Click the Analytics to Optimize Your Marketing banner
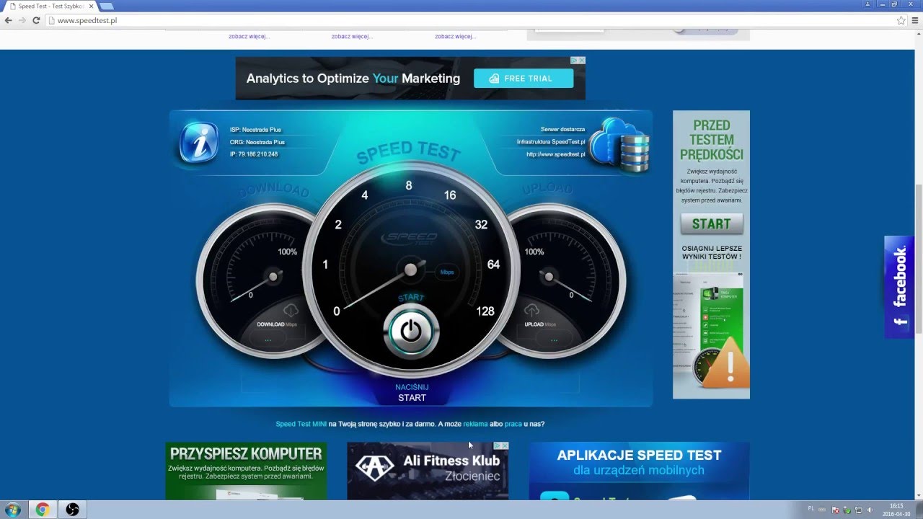 pos(410,78)
